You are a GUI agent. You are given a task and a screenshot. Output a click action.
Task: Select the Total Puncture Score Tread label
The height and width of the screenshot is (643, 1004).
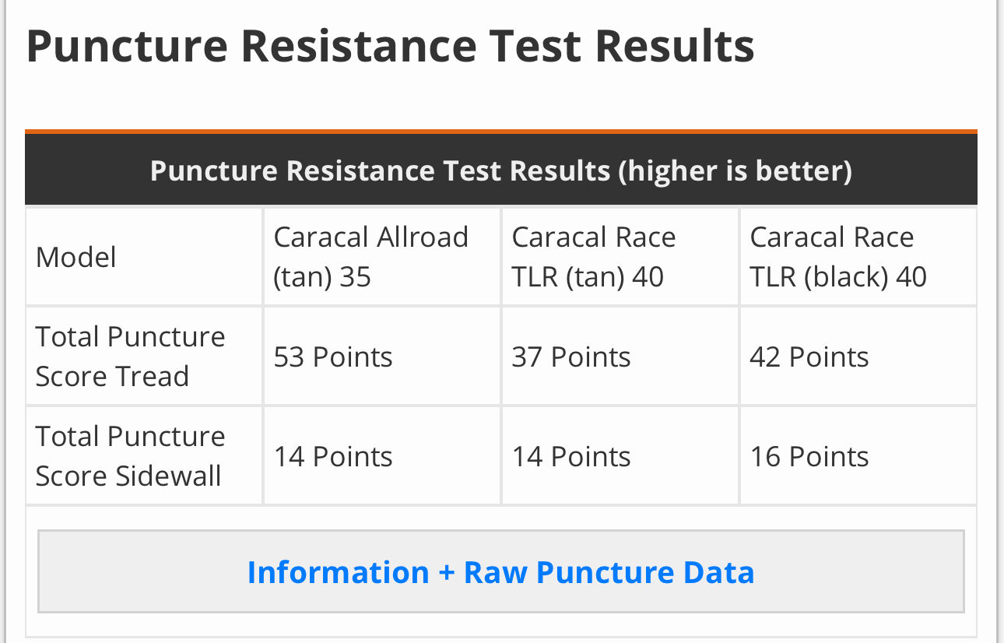click(130, 357)
